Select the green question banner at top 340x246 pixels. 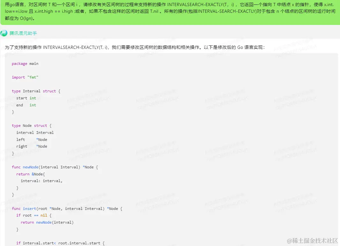(x=170, y=13)
